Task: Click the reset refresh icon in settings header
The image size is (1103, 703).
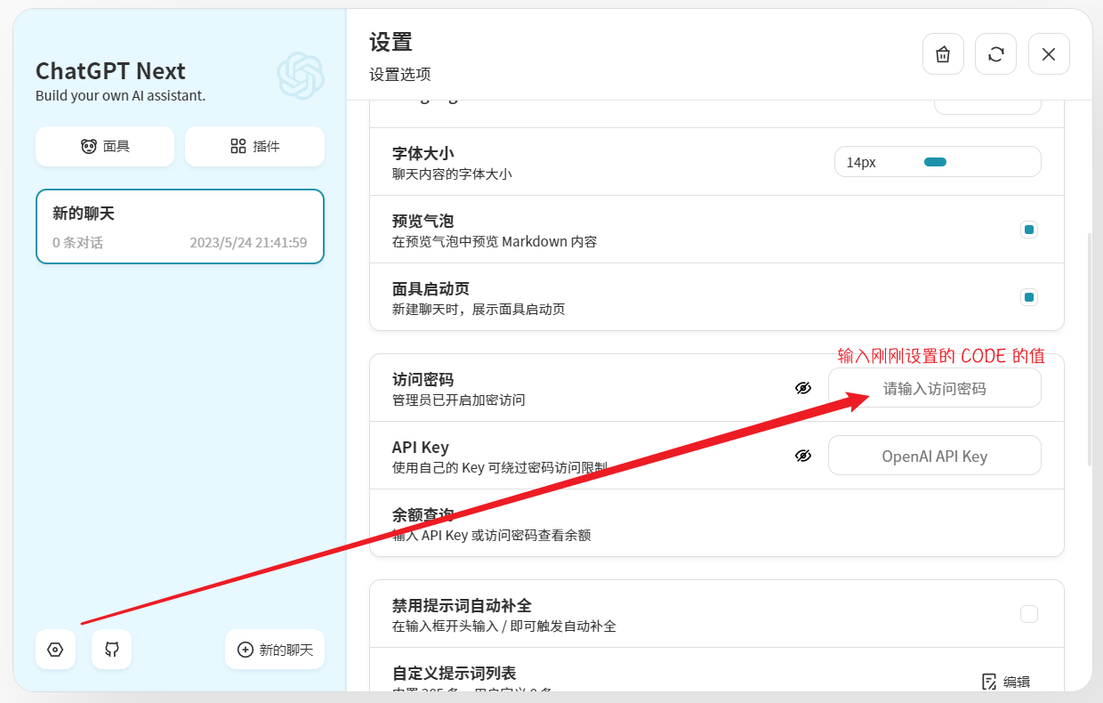Action: point(996,54)
